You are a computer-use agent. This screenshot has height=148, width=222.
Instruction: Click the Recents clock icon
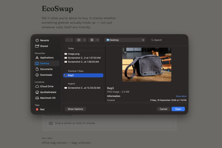37,40
